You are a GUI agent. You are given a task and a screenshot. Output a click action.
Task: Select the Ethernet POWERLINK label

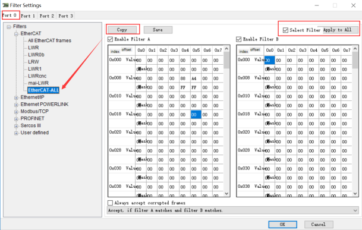tap(45, 104)
